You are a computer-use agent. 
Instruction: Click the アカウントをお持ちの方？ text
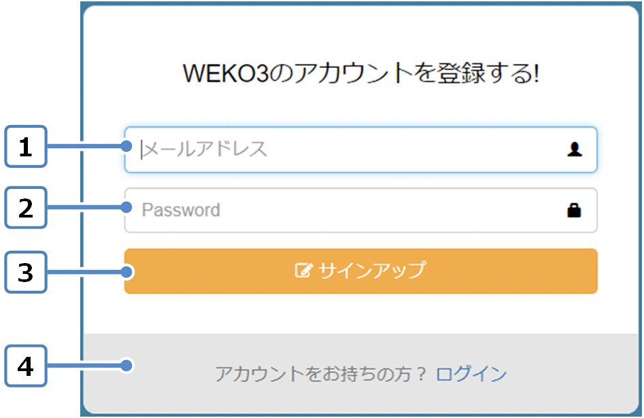coord(321,374)
